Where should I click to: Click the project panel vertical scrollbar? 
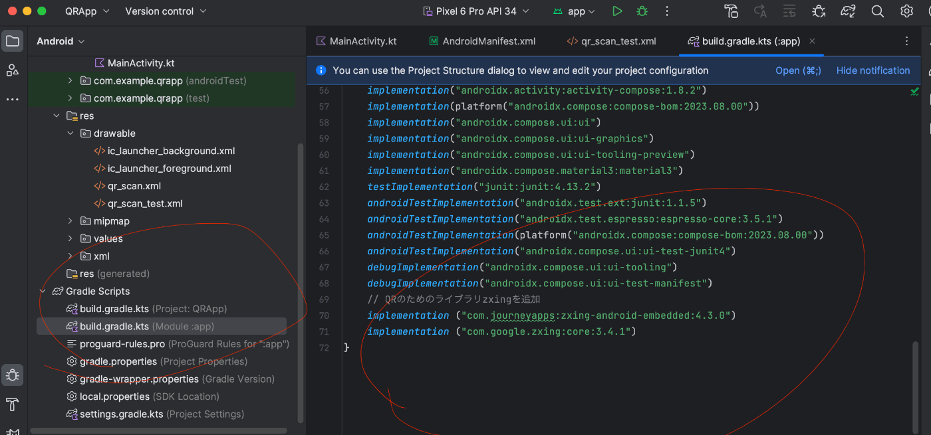tap(301, 282)
